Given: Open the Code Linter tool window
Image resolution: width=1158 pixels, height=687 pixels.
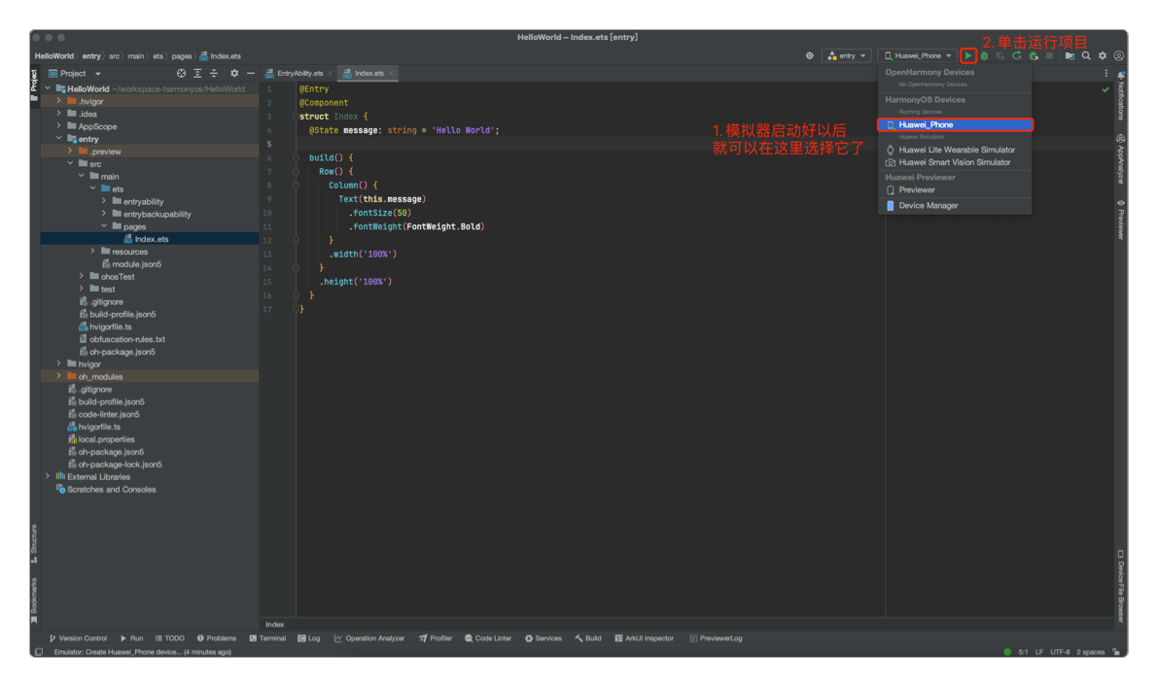Looking at the screenshot, I should [x=488, y=639].
